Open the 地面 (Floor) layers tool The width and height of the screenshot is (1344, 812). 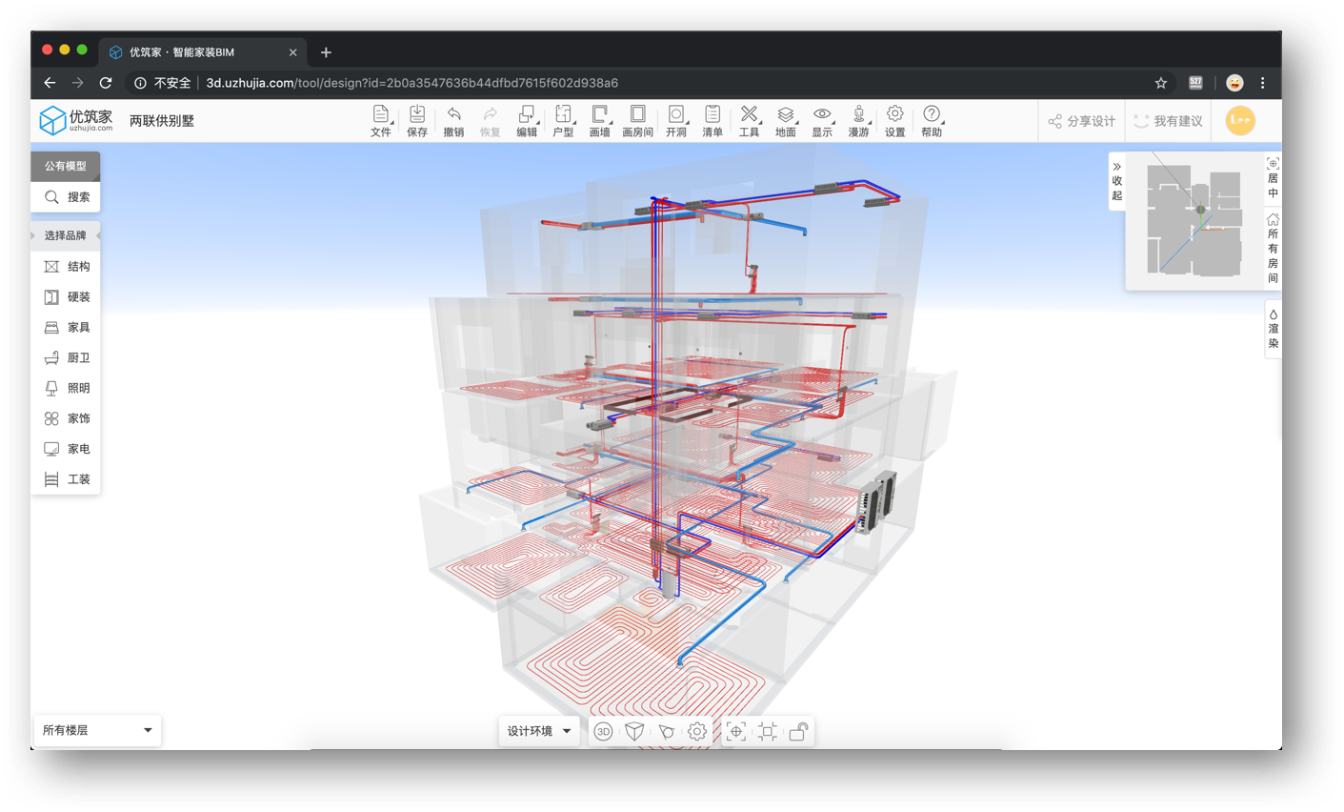[x=786, y=121]
